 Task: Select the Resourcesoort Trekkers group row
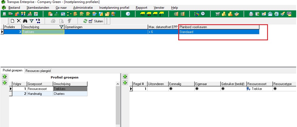tap(49, 89)
